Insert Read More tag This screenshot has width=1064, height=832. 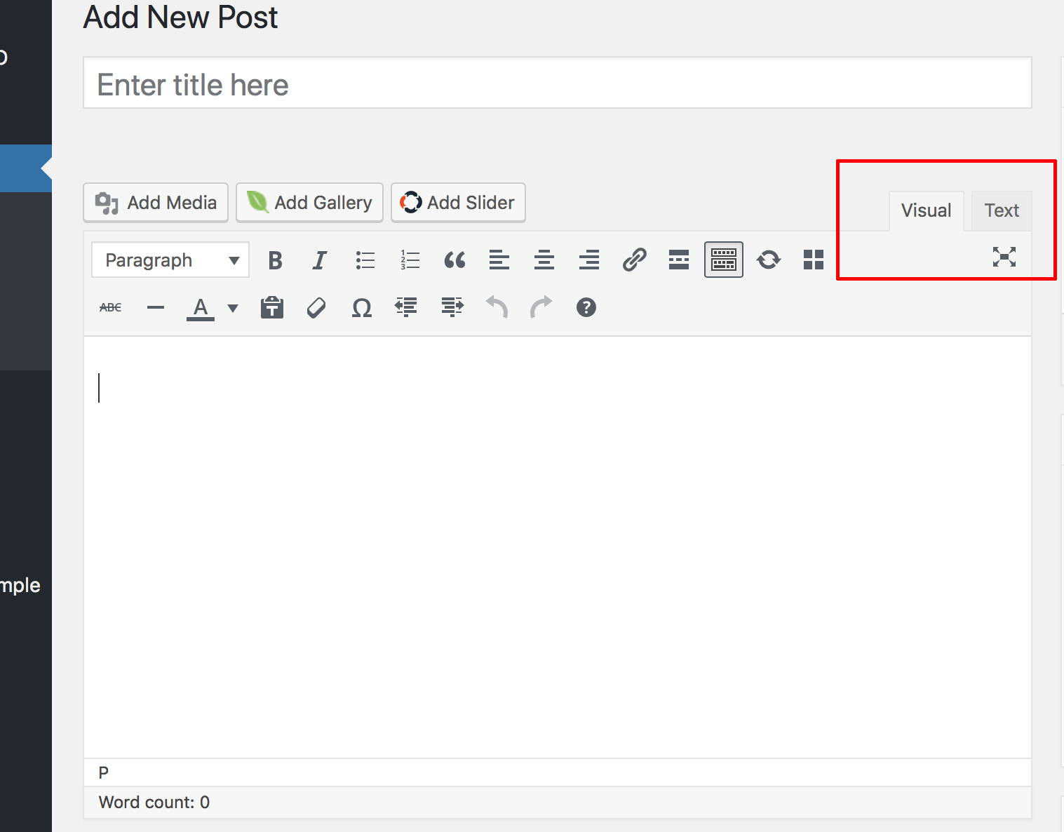679,260
